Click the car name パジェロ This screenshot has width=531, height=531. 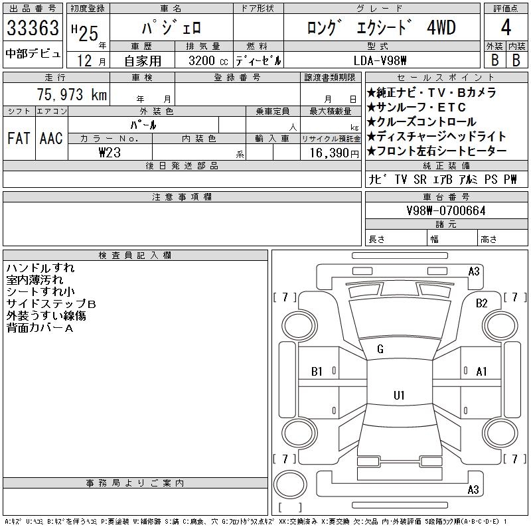[x=172, y=27]
